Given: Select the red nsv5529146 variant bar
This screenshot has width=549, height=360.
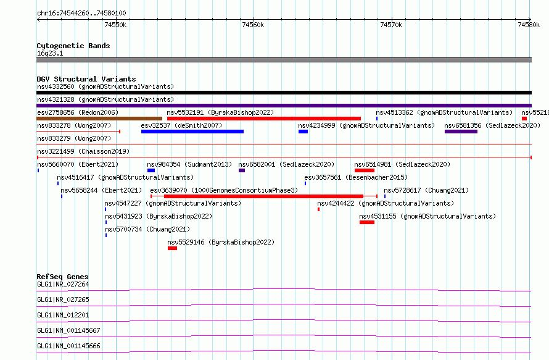Looking at the screenshot, I should point(172,248).
